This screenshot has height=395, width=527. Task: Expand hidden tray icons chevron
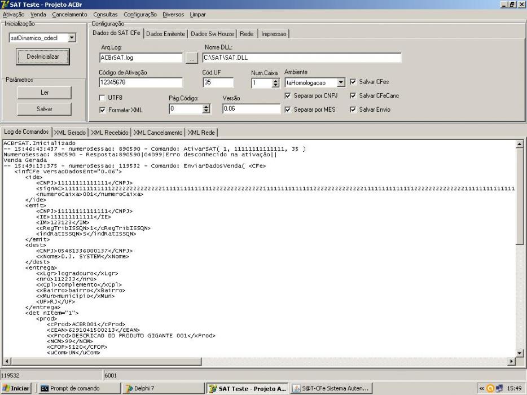pyautogui.click(x=481, y=389)
